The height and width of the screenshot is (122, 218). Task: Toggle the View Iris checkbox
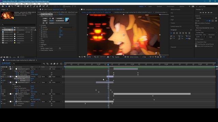tap(60, 37)
